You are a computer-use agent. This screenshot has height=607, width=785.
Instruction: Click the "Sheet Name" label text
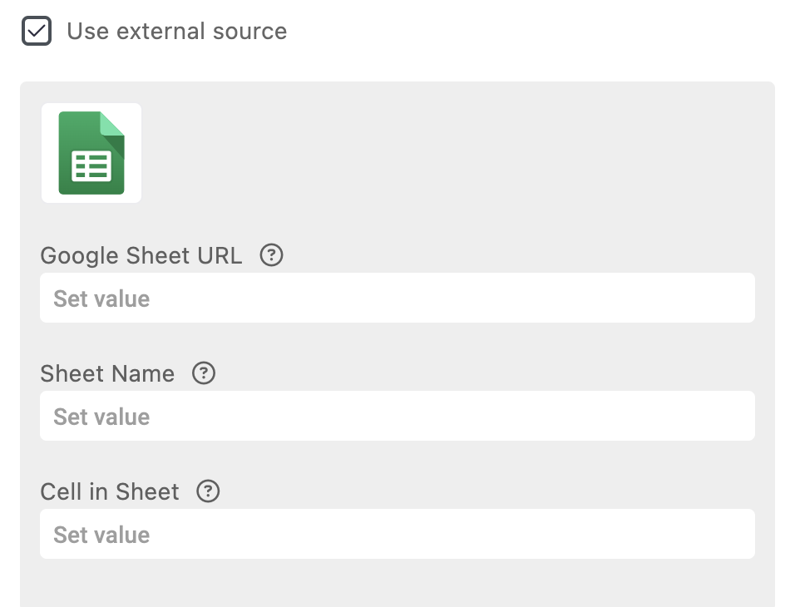click(107, 373)
